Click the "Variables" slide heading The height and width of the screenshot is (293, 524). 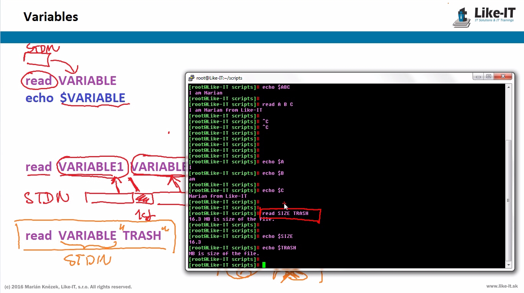tap(51, 17)
